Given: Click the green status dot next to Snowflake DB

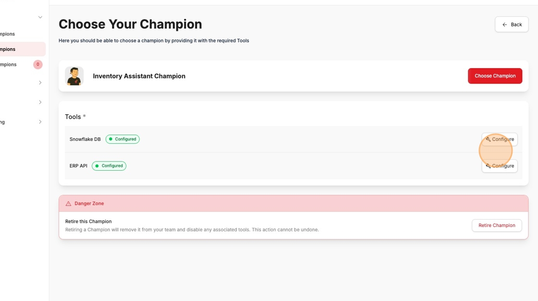Looking at the screenshot, I should [111, 139].
